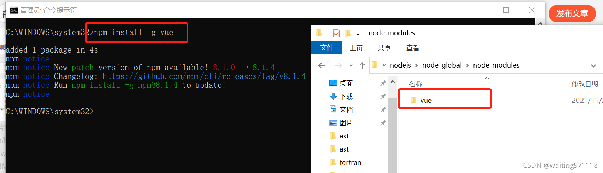Viewport: 603px width, 173px height.
Task: Go back in Explorer navigation
Action: click(x=322, y=66)
